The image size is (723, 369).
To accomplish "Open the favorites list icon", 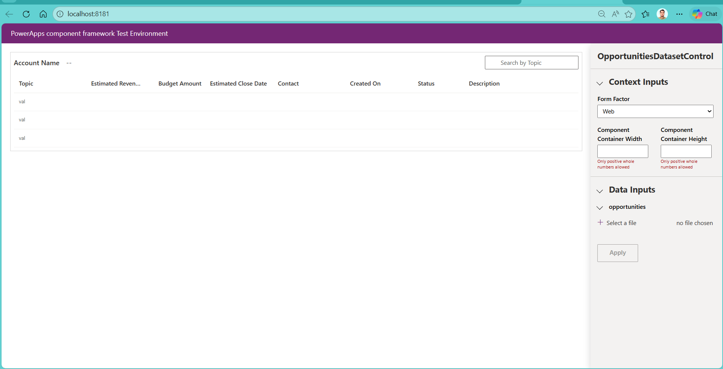I will click(645, 14).
